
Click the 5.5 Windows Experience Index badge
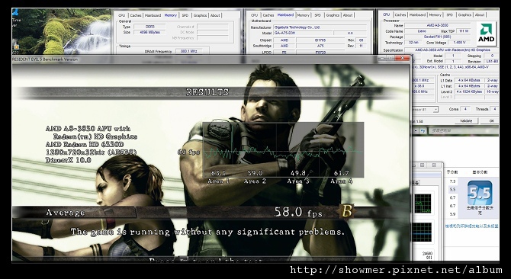(x=480, y=194)
